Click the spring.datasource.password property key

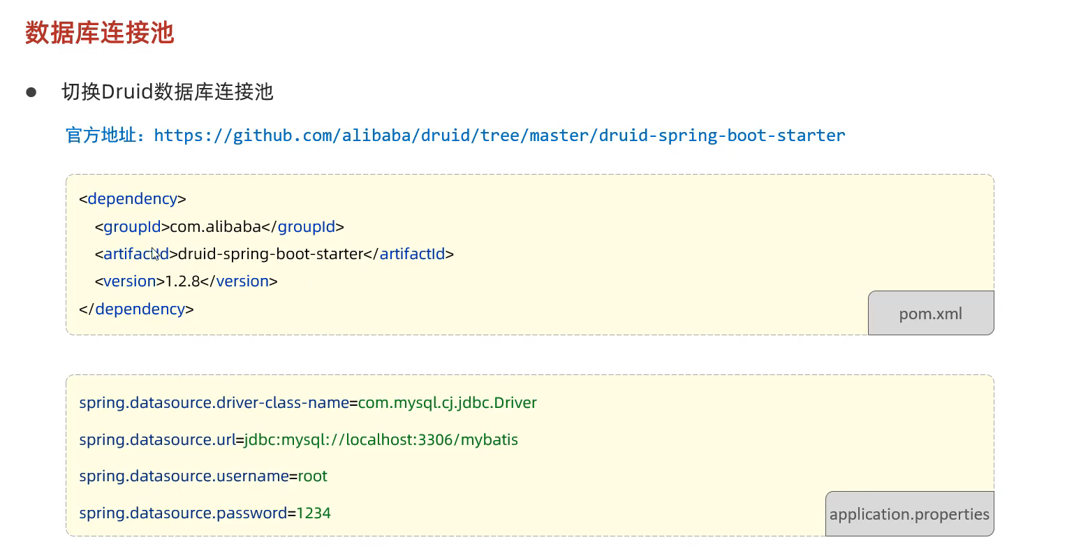(183, 513)
